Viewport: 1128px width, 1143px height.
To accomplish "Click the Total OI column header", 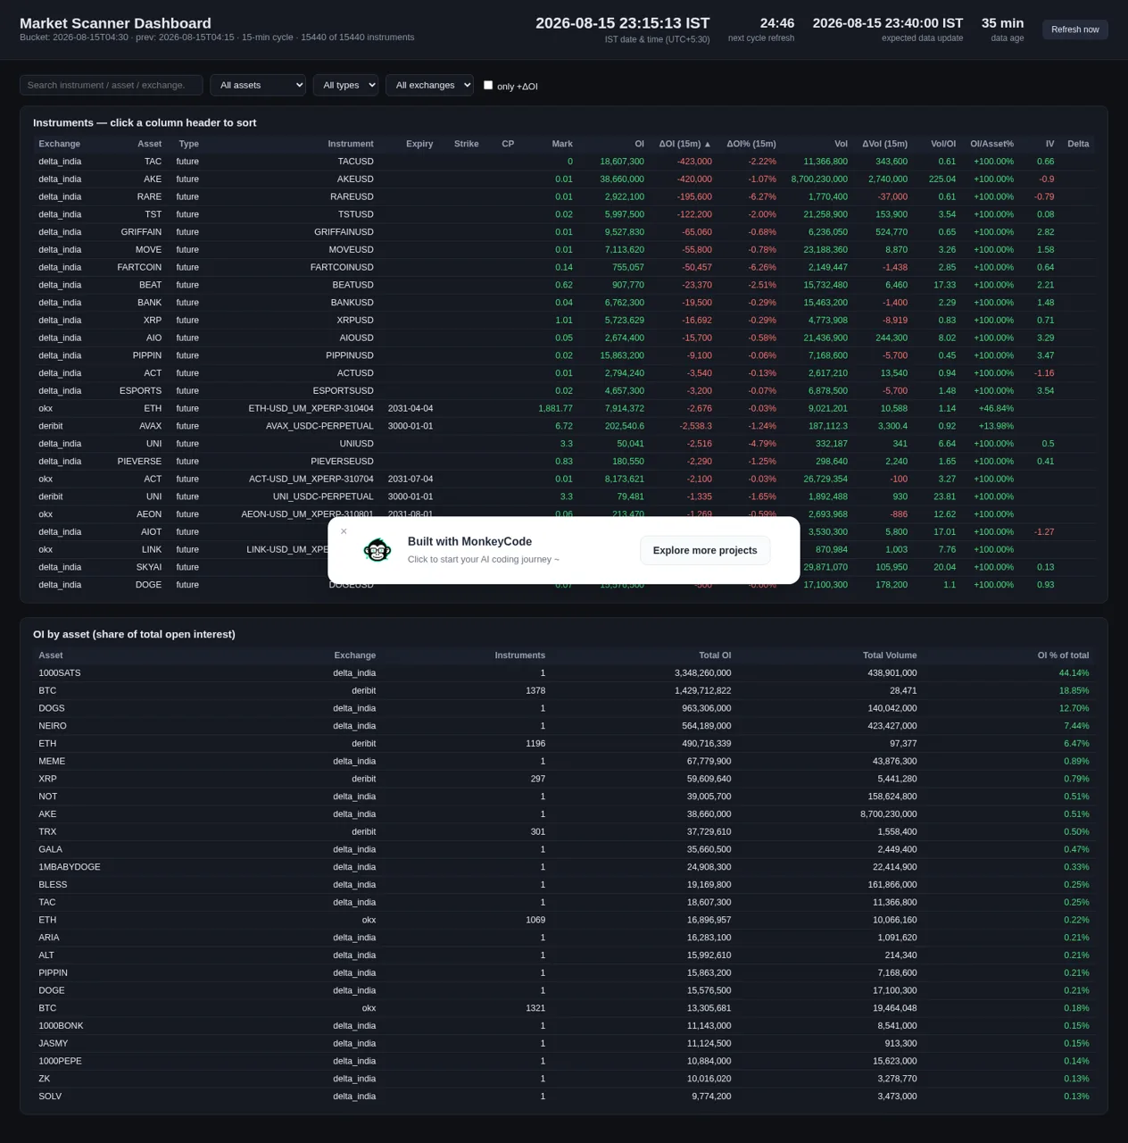I will click(715, 655).
